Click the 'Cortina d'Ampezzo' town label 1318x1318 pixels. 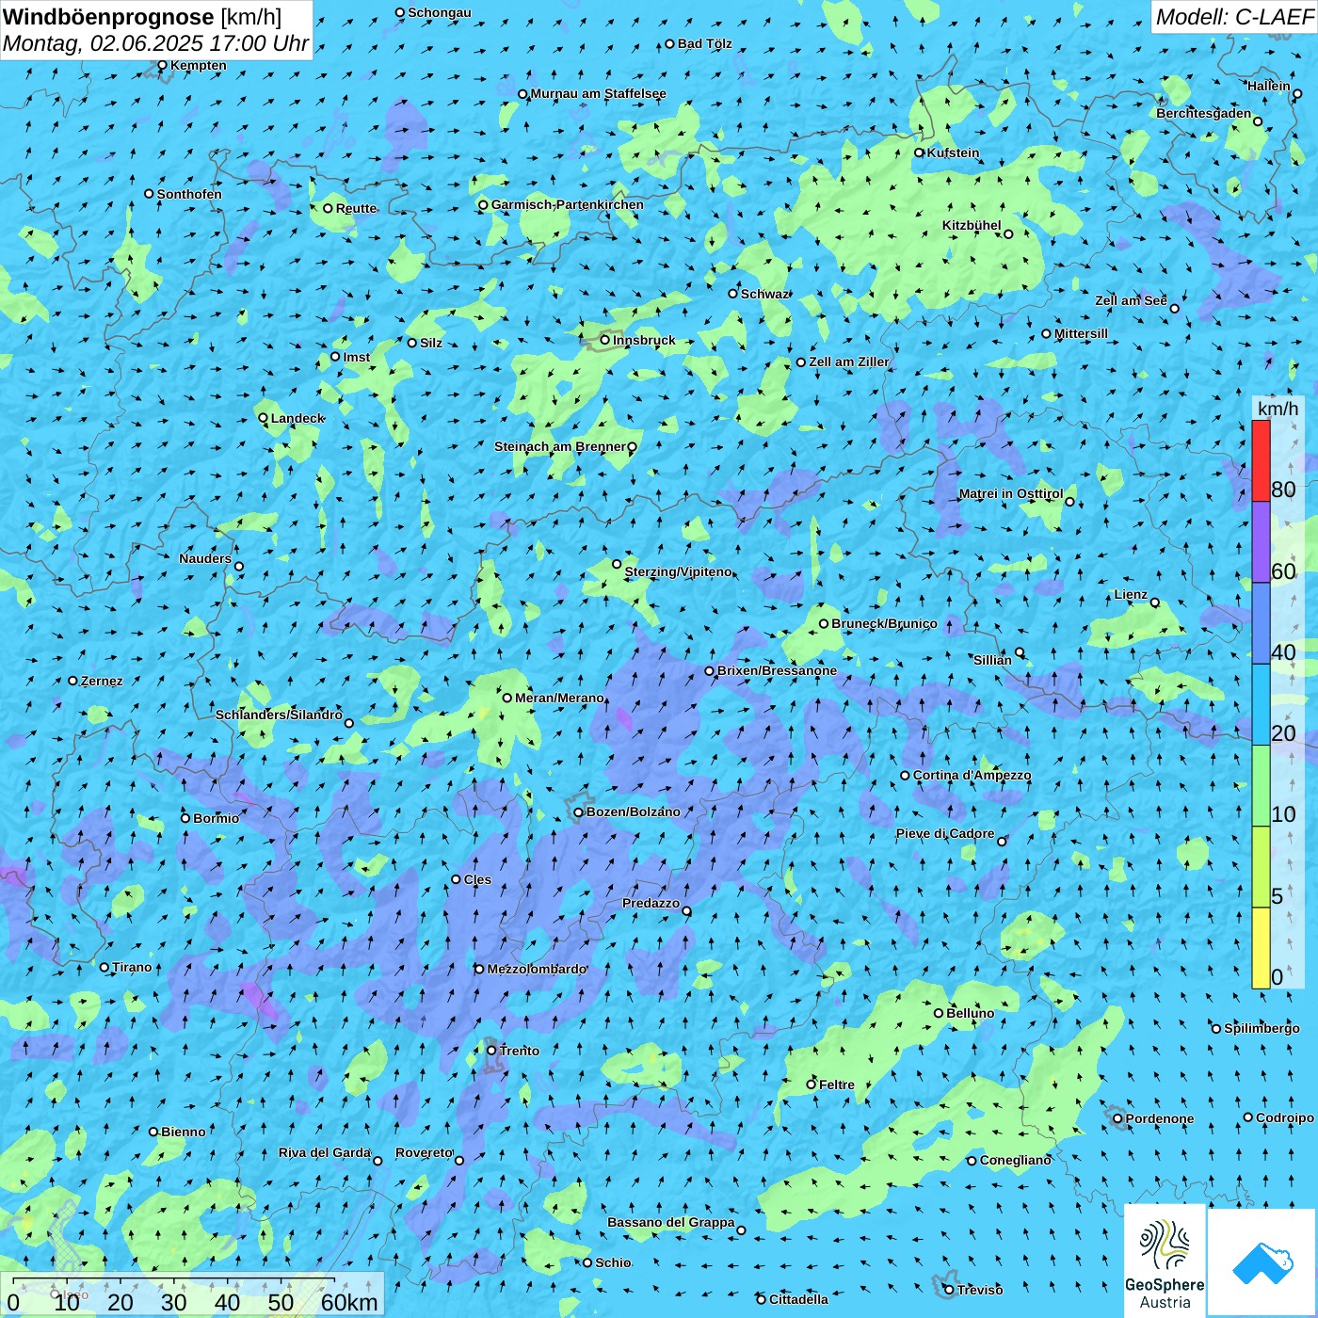(x=972, y=776)
